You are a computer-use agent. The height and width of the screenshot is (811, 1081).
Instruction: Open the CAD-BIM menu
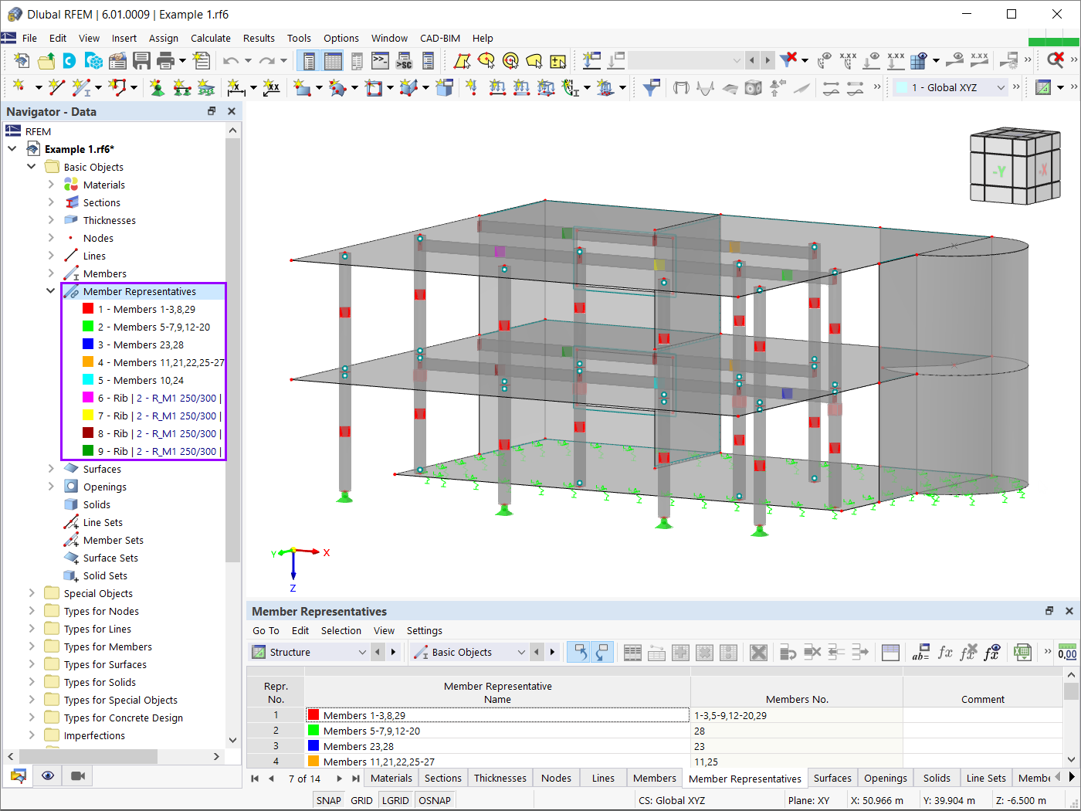tap(440, 38)
